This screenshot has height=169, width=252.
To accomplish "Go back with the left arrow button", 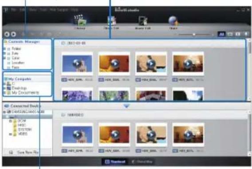I will pyautogui.click(x=7, y=34).
